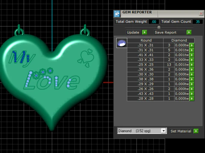Image resolution: width=205 pixels, height=153 pixels.
Task: Click green arrow for .43 X .43 row
Action: click(192, 94)
